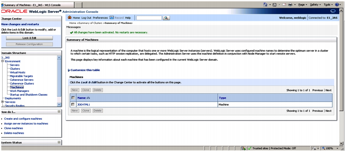Expand Customize this table
Viewport: 345px width, 157px height.
[x=84, y=70]
